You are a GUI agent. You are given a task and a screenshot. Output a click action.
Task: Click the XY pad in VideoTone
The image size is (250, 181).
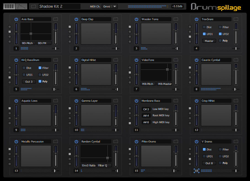(x=156, y=72)
